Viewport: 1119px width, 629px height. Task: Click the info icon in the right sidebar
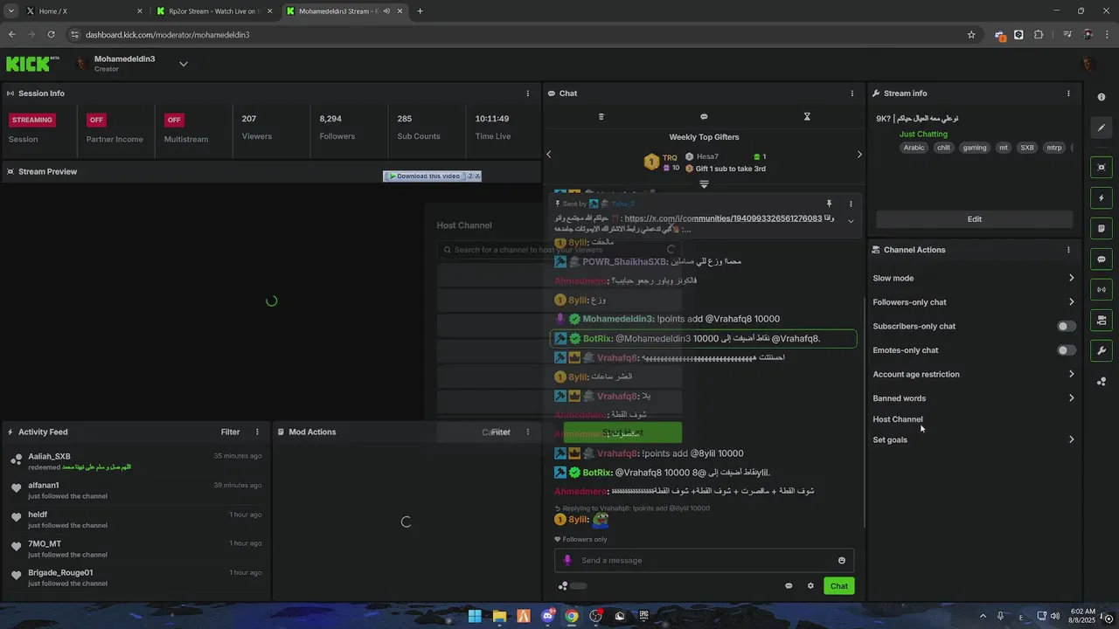(x=1102, y=97)
